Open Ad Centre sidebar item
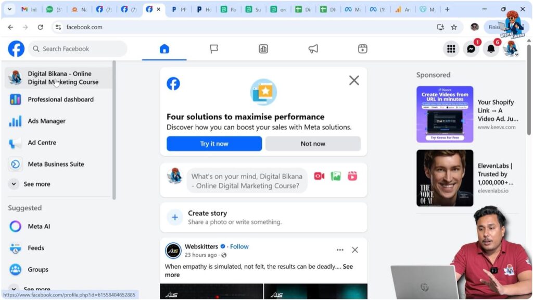 [58, 143]
